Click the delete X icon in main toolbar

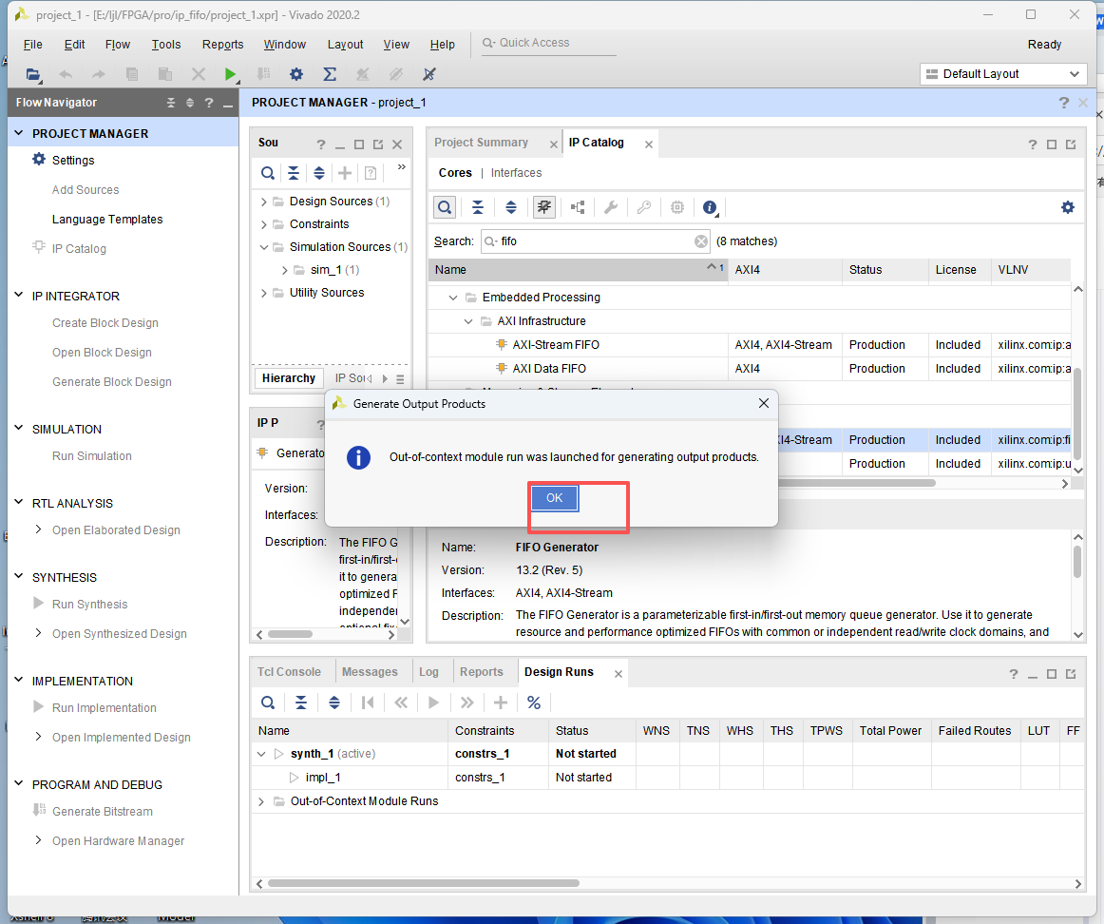(199, 74)
